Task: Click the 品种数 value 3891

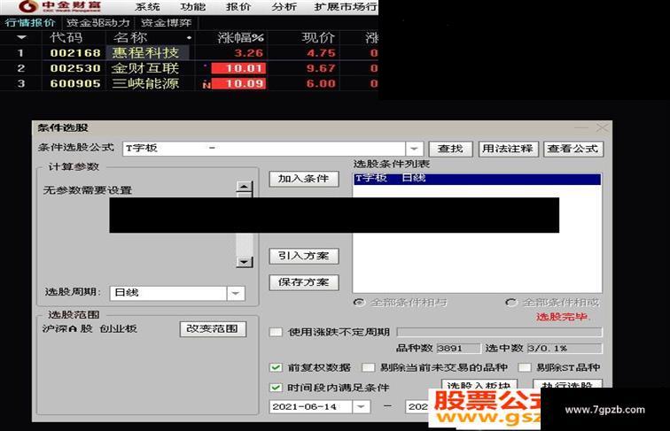Action: (458, 348)
